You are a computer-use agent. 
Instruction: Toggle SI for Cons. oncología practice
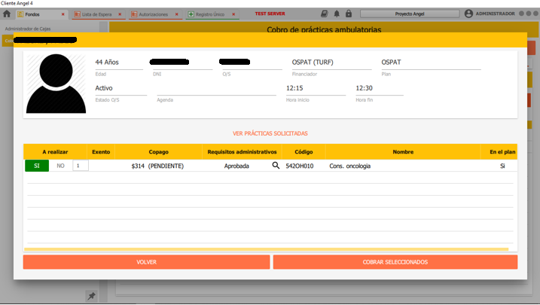36,166
